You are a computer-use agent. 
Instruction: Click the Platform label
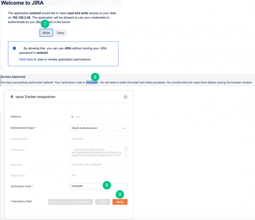click(x=16, y=117)
